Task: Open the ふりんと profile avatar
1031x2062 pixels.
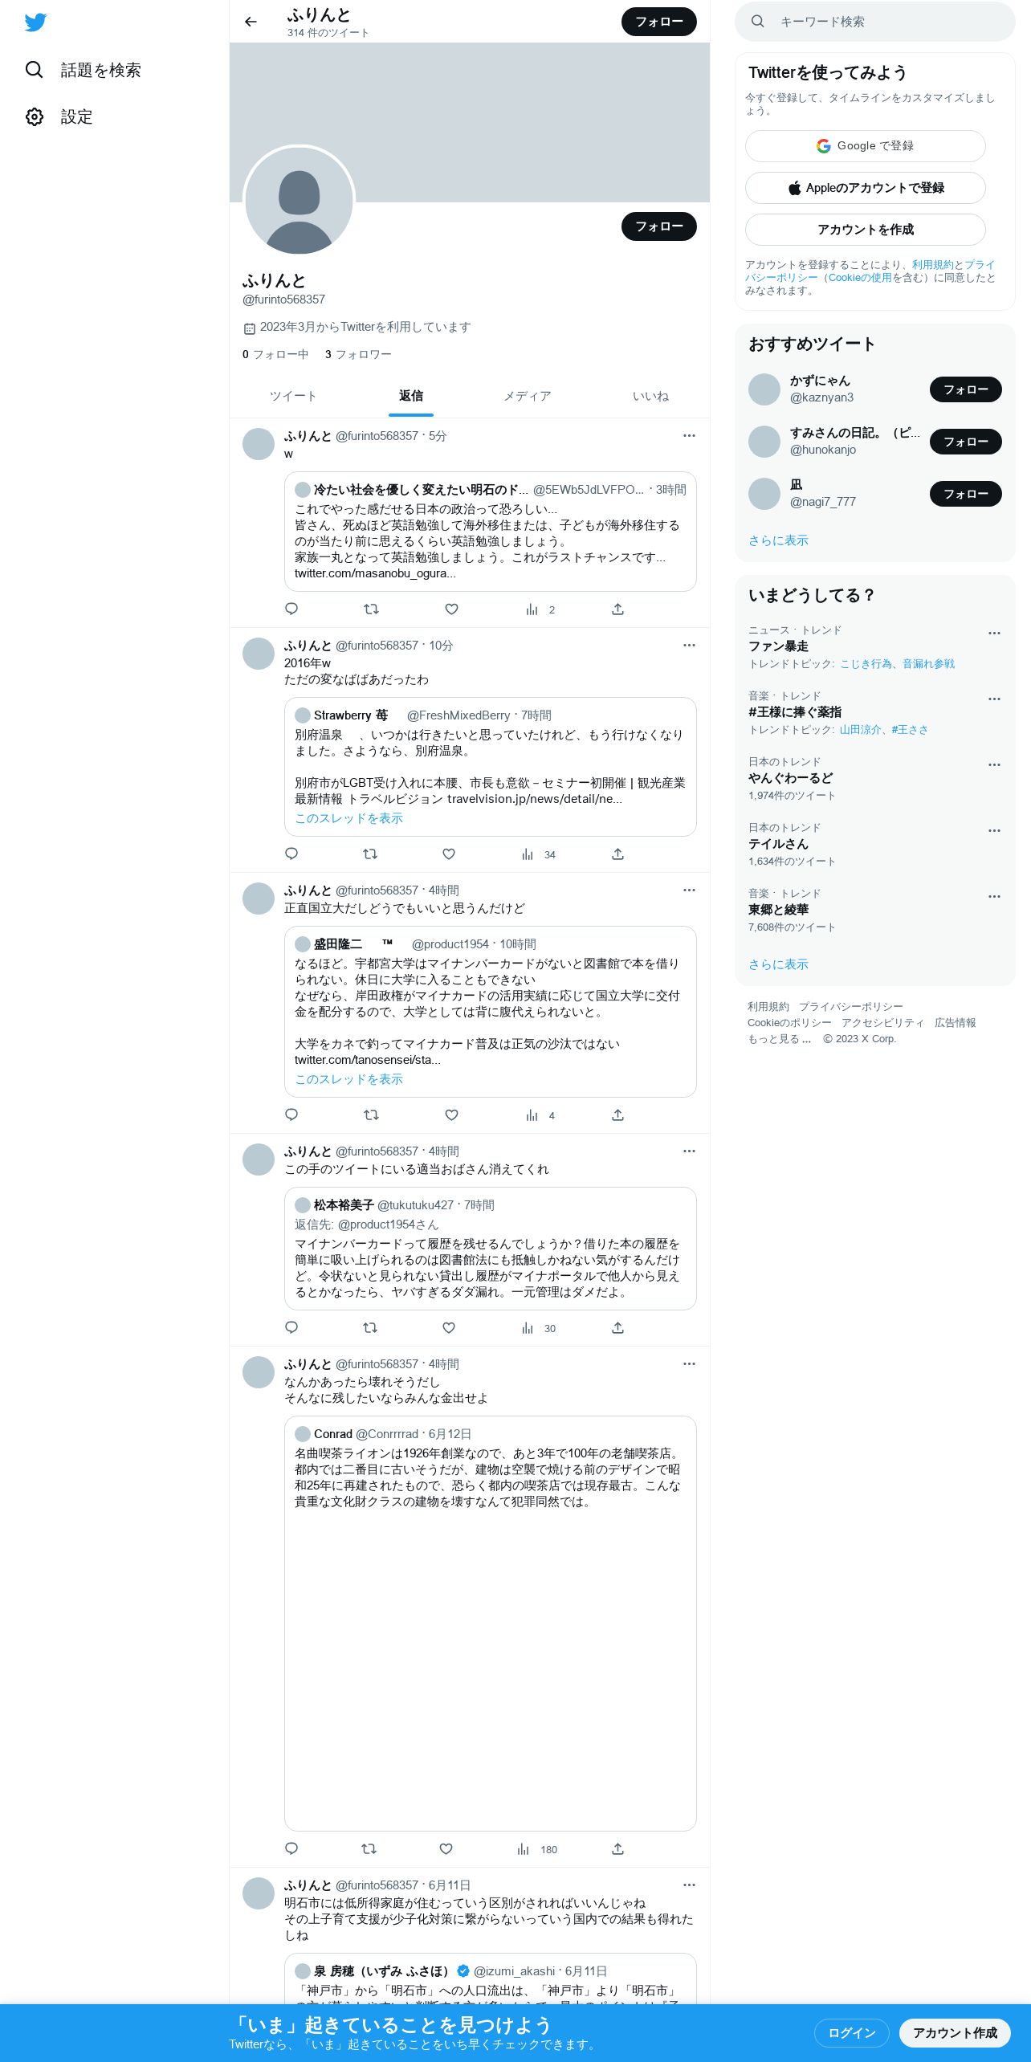Action: coord(299,202)
